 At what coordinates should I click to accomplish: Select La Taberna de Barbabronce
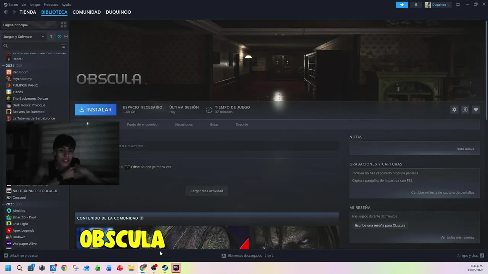(34, 118)
